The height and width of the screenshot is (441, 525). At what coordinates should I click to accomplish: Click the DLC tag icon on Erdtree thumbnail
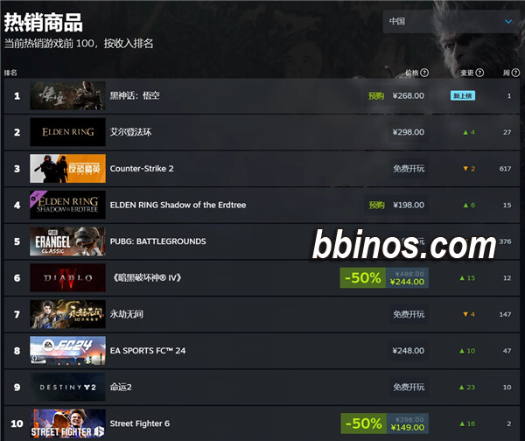[35, 197]
